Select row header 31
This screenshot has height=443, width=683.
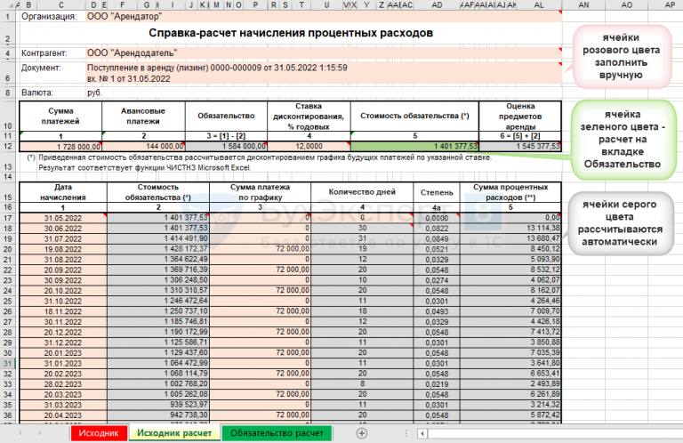[7, 363]
